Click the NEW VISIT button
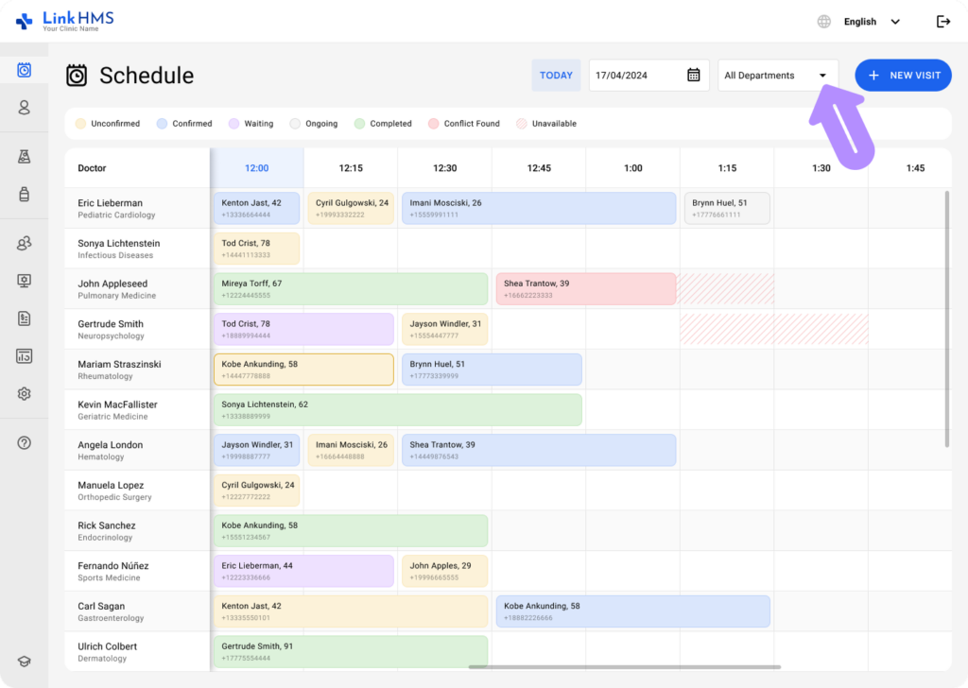The height and width of the screenshot is (688, 968). click(903, 76)
